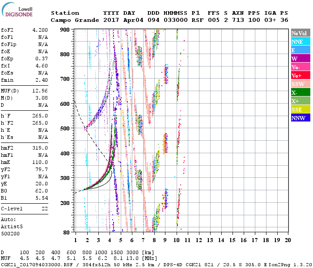Select the NoVal gray legend swatch
Viewport: 313px width, 268px height.
coord(300,33)
